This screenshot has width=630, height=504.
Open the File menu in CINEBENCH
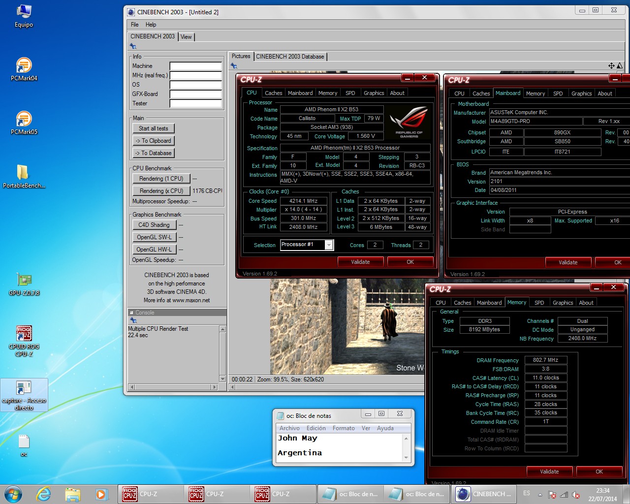(x=134, y=25)
